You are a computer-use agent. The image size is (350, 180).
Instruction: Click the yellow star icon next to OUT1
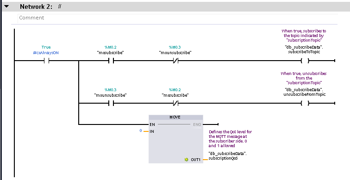coord(187,160)
